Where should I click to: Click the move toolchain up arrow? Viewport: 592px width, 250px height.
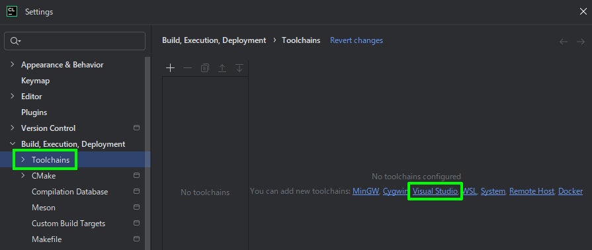pos(222,68)
